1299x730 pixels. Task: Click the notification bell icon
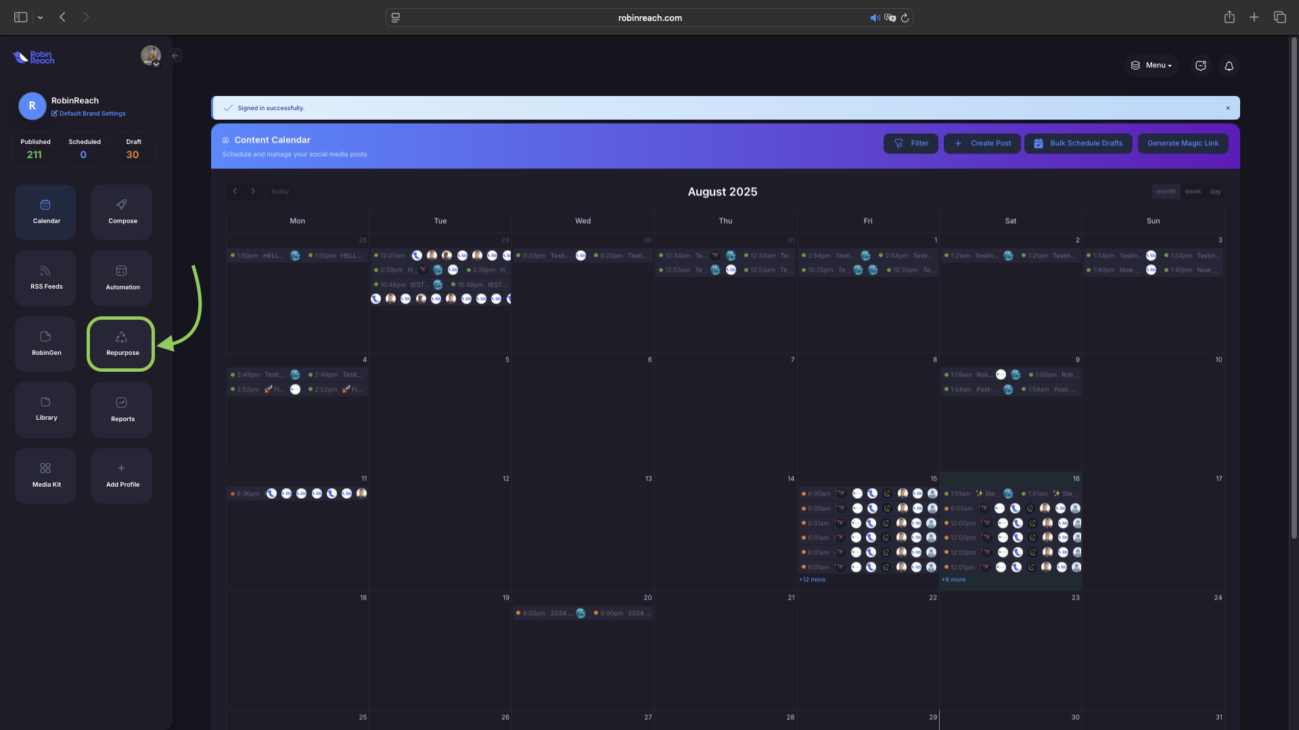(1229, 66)
